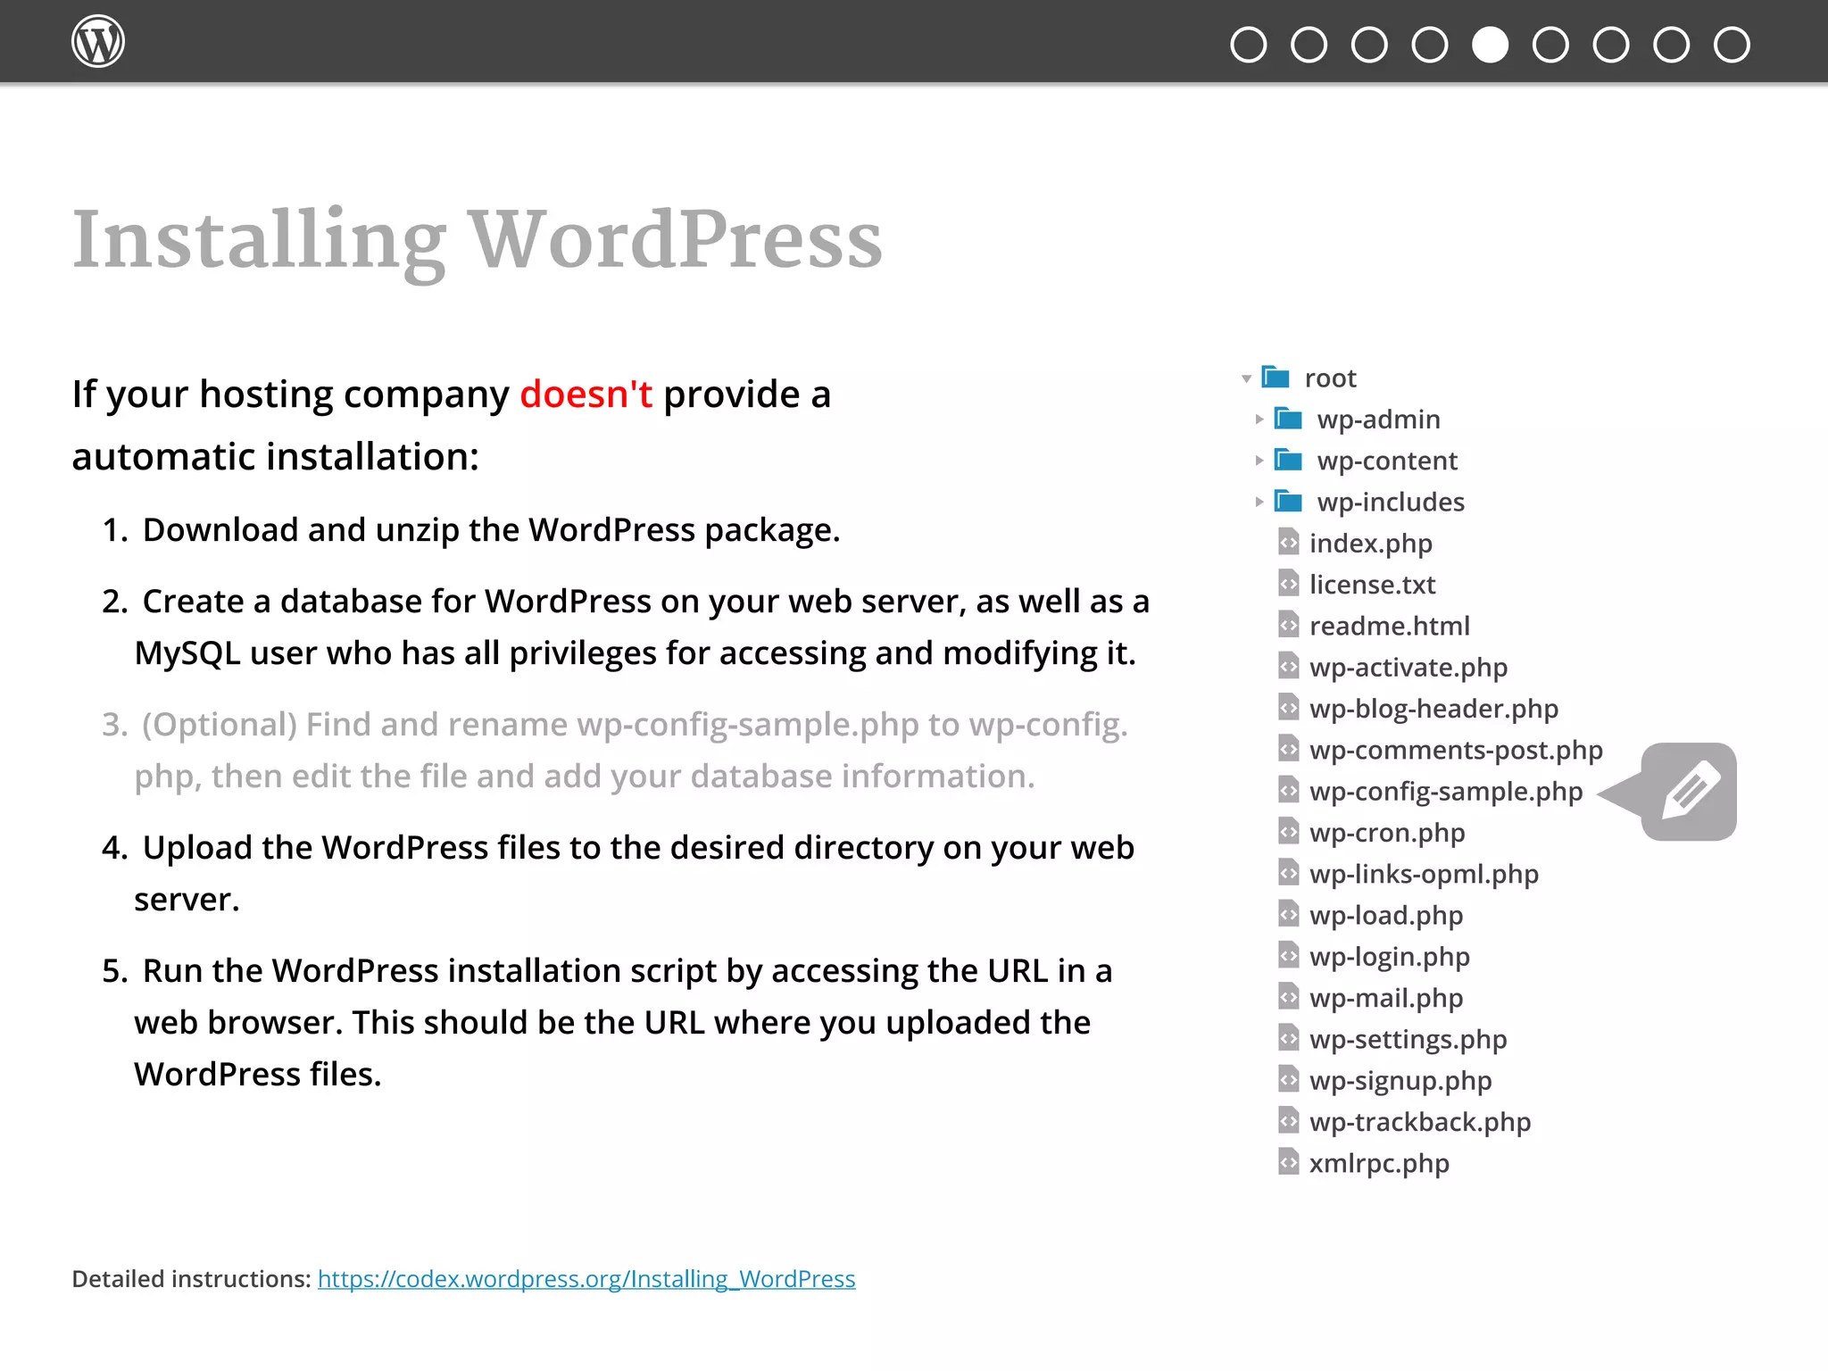Expand the wp-includes folder arrow
1828x1371 pixels.
1259,502
